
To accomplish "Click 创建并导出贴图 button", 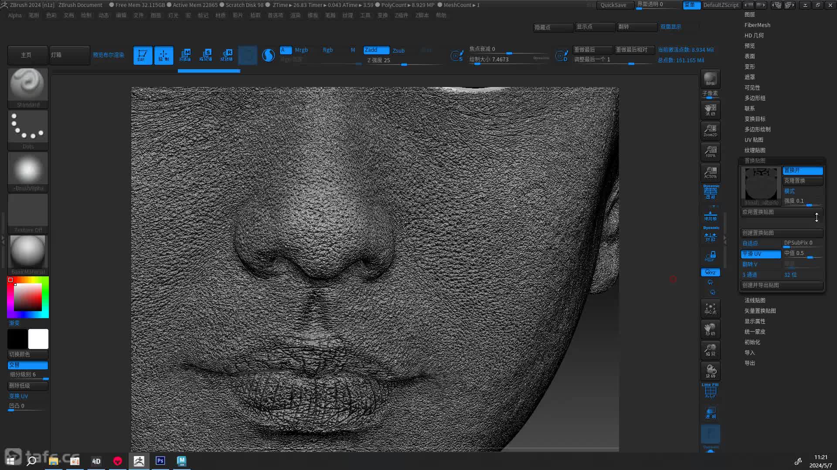I will coord(782,285).
